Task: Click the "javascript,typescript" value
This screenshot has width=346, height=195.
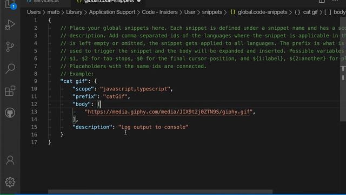Action: click(135, 89)
